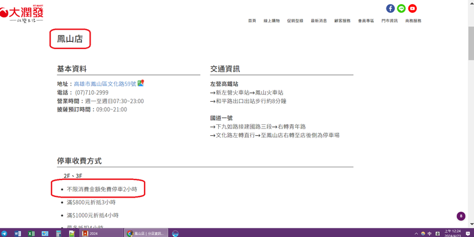Click the 文化路左轉直行 direction line
The height and width of the screenshot is (237, 474).
[x=275, y=135]
